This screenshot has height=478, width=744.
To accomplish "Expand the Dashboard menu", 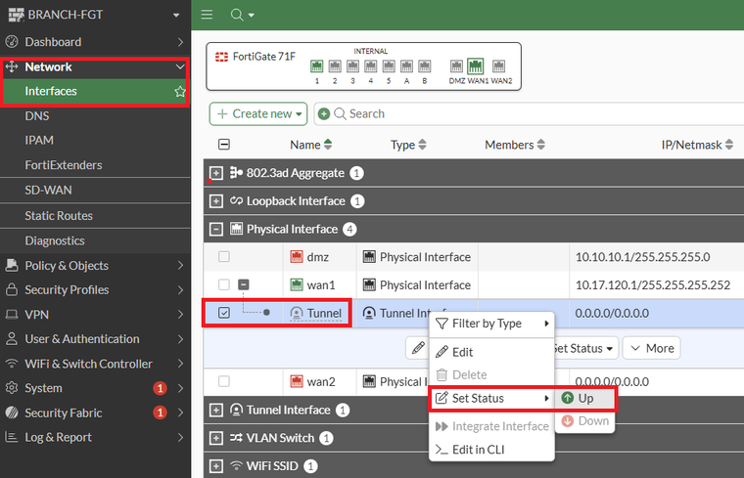I will [95, 42].
